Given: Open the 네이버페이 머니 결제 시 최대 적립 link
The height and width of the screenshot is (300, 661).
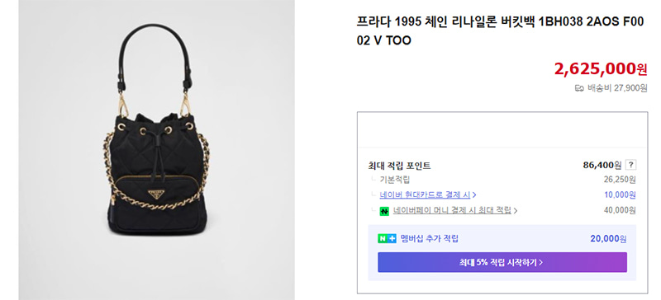Looking at the screenshot, I should (x=452, y=210).
